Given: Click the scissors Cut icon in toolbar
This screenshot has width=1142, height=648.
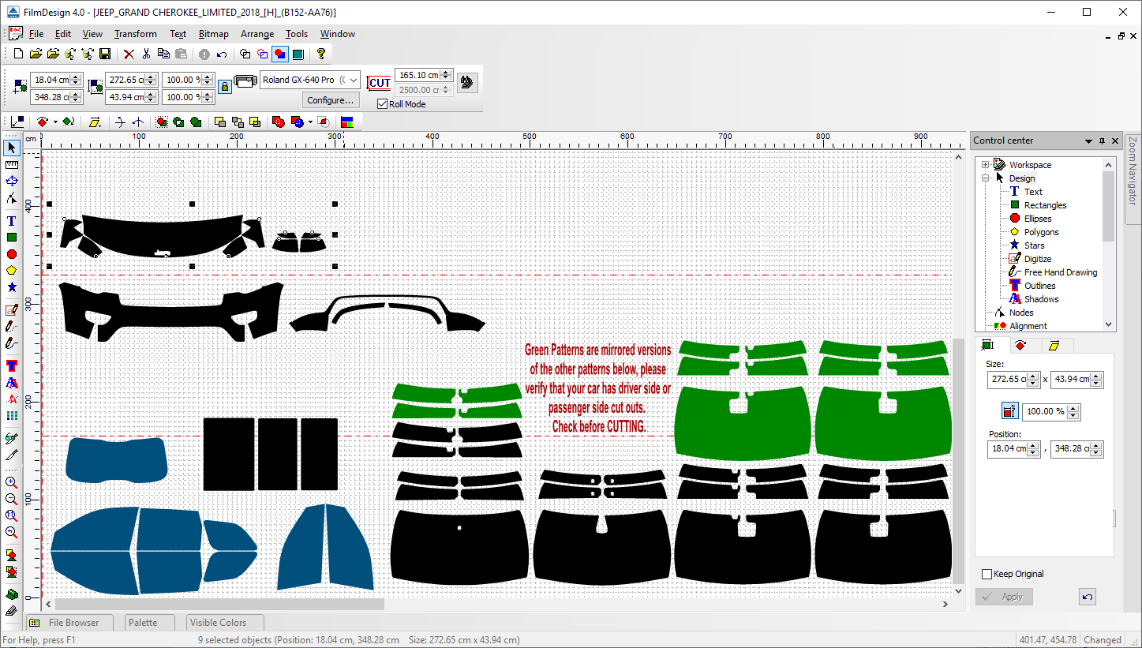Looking at the screenshot, I should click(146, 54).
